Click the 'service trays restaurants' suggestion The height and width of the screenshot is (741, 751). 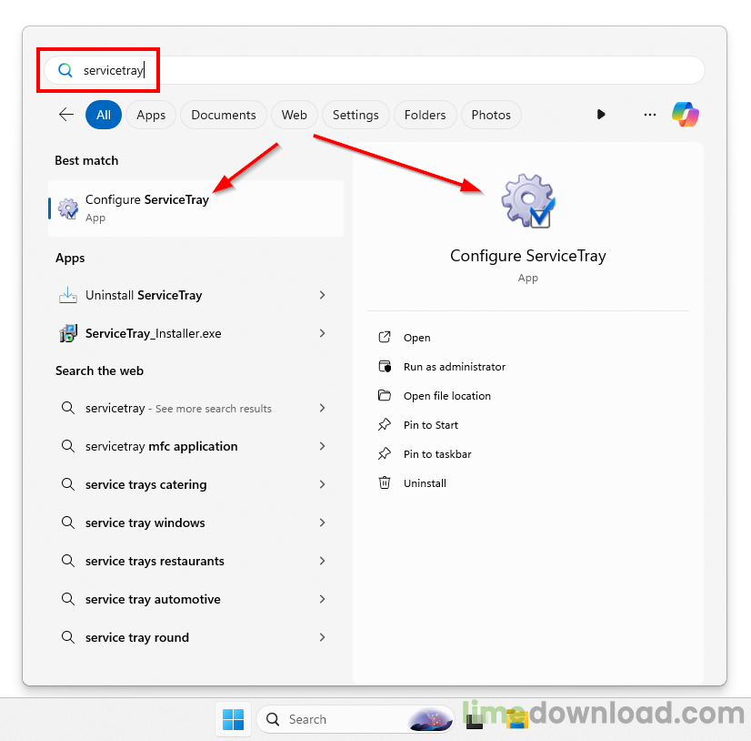[195, 561]
